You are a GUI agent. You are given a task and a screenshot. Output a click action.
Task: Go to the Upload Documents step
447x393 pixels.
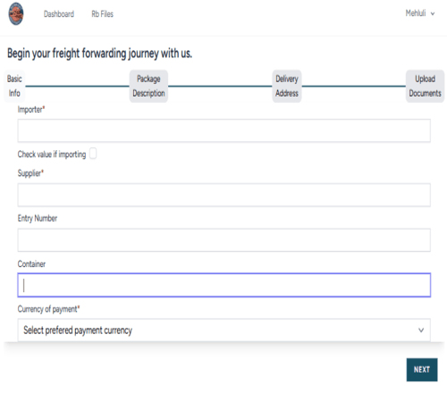coord(425,86)
